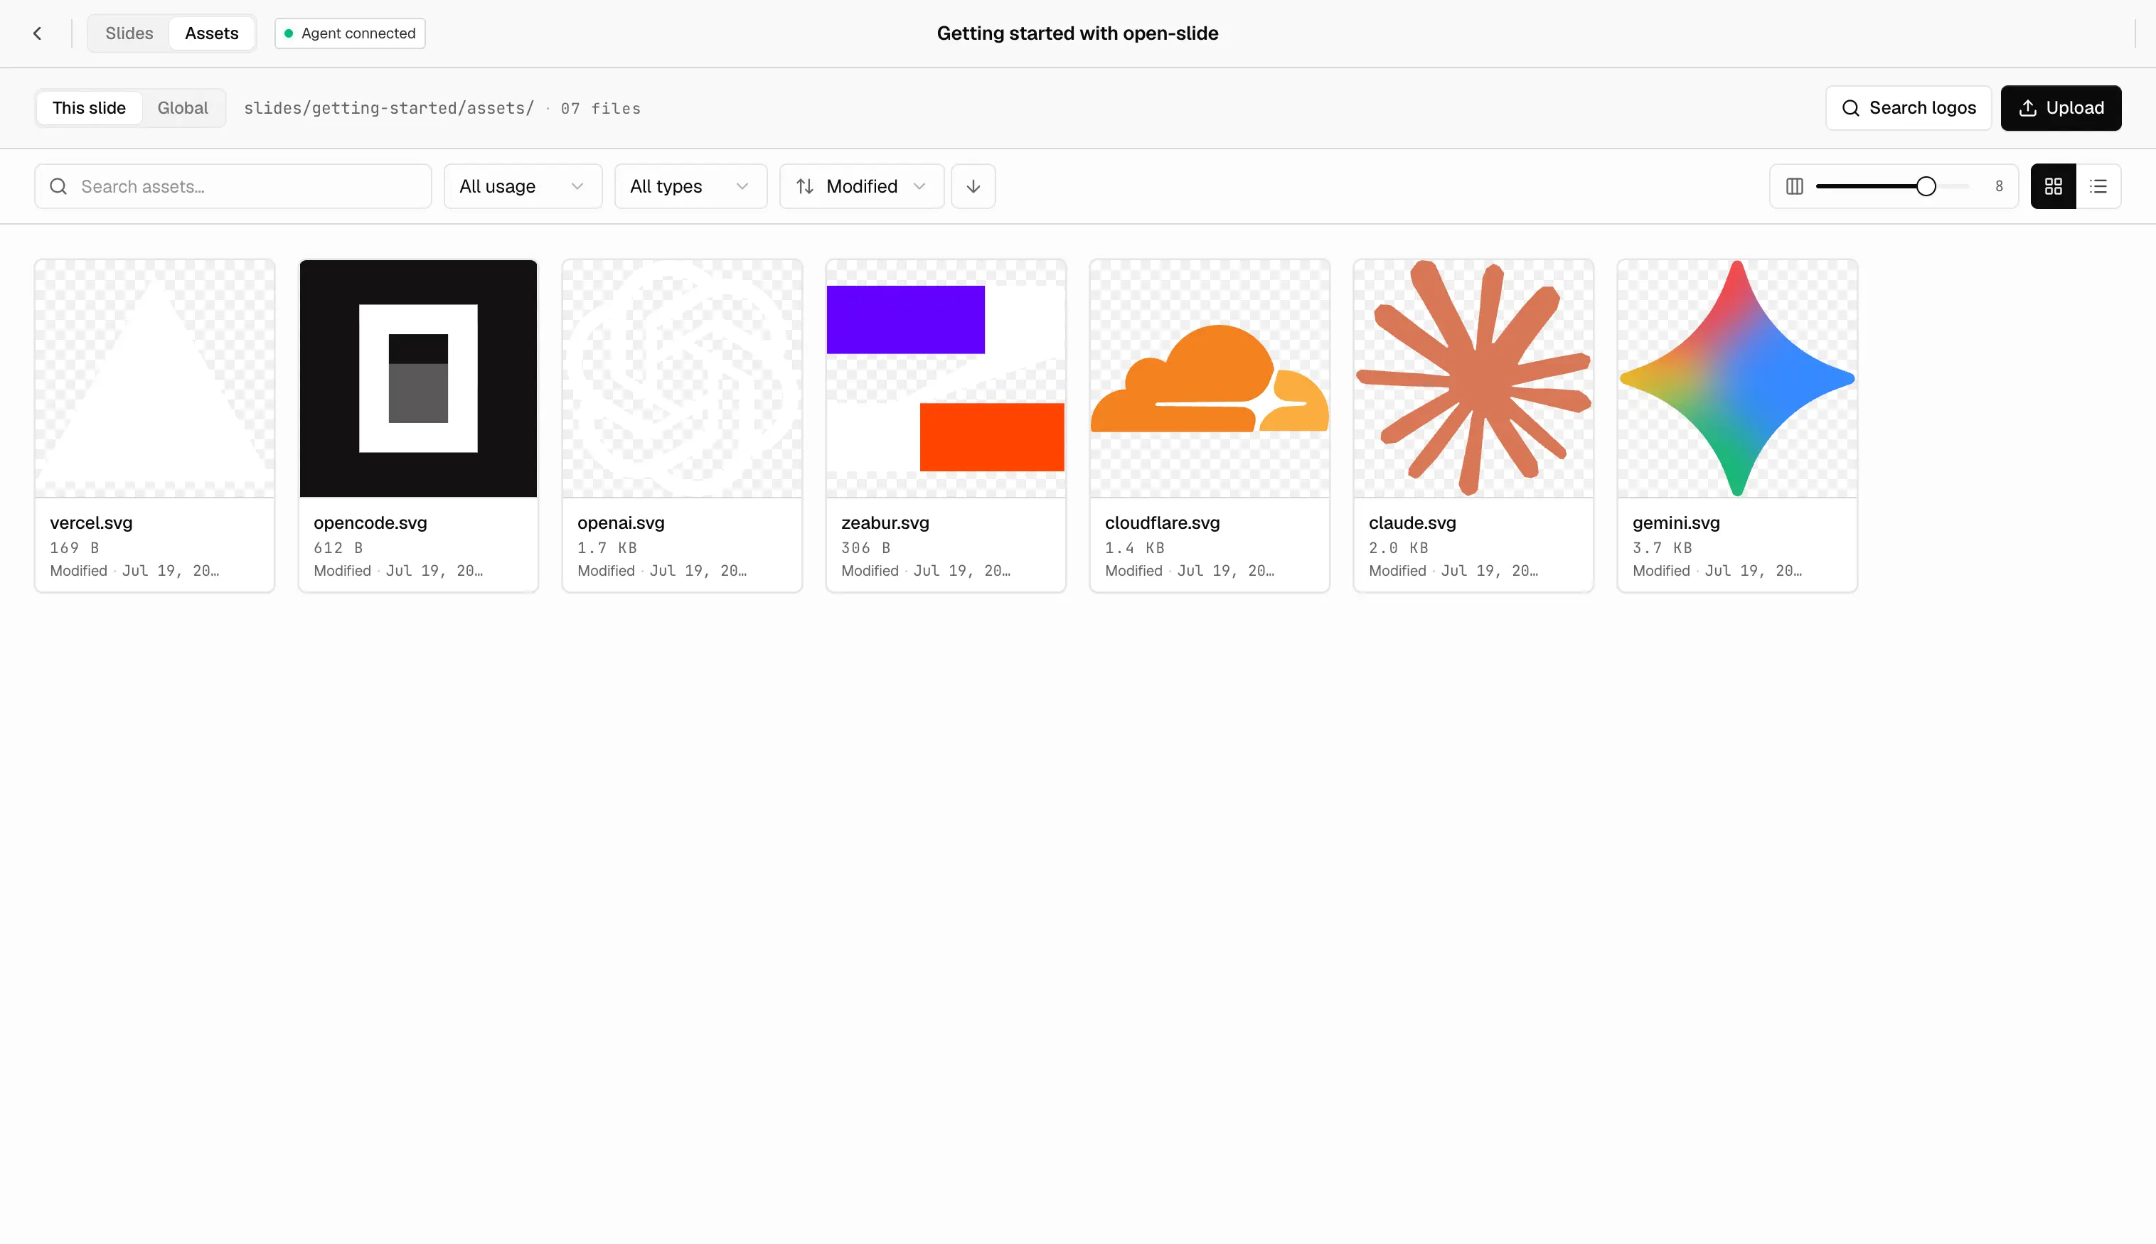Click the Getting started with open-slide title
Screen dimensions: 2156x1244
coord(1077,33)
